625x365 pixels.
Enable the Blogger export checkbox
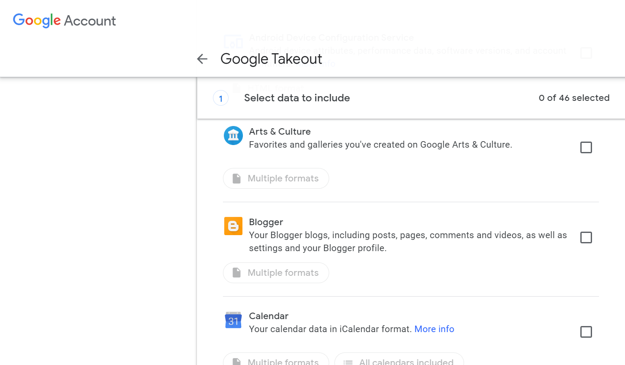pos(586,238)
